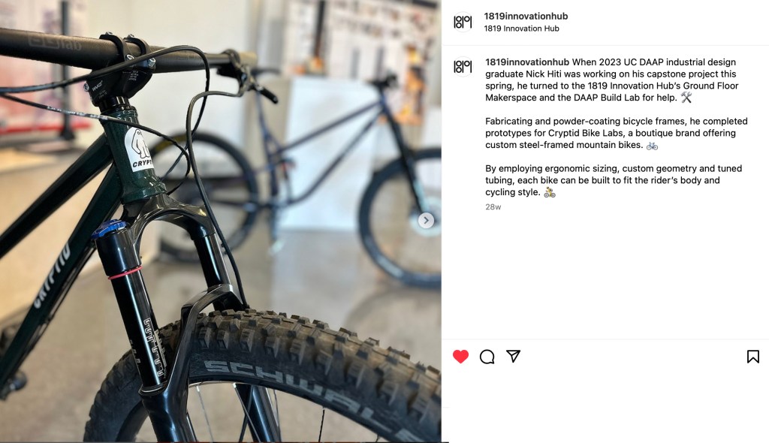Click the hammer and wrench emoji

686,98
